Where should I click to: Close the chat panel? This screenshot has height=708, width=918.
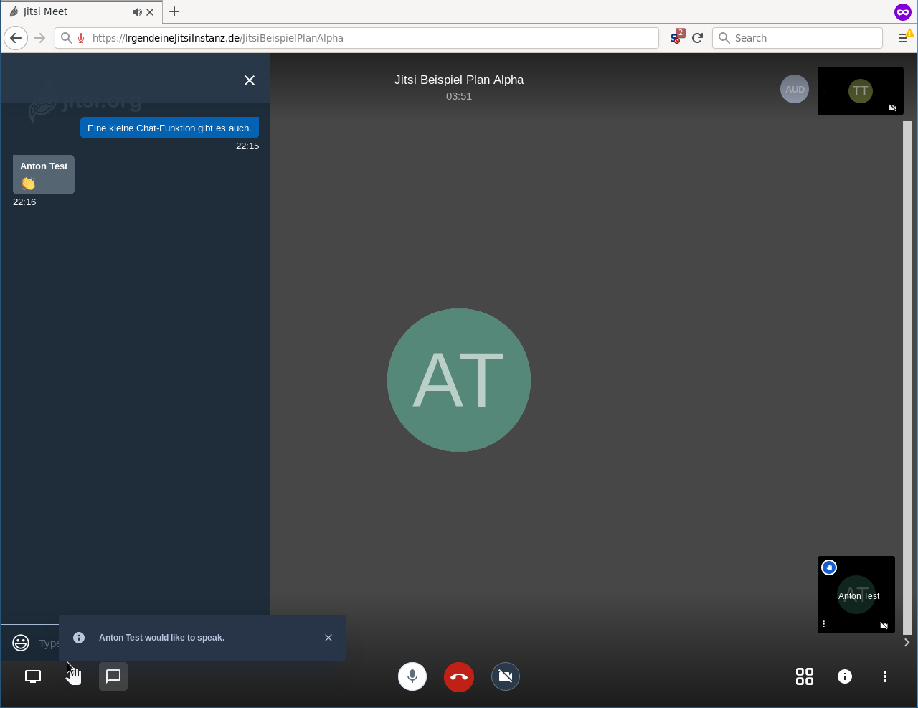click(250, 80)
